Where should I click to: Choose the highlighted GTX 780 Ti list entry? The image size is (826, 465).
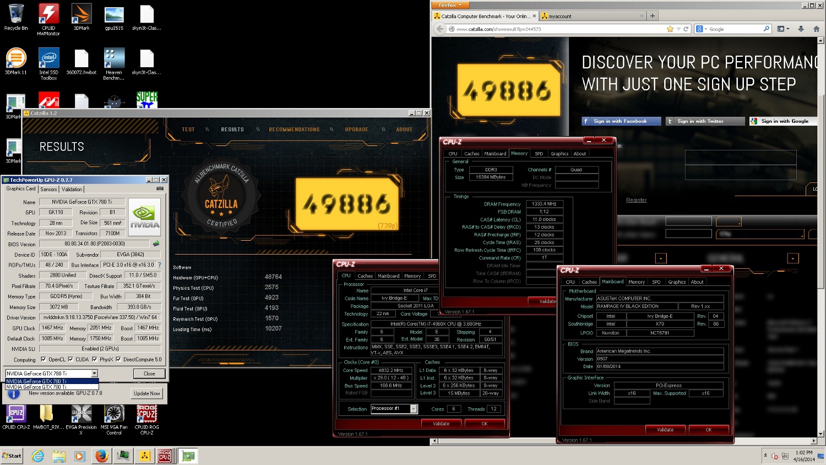[x=52, y=381]
